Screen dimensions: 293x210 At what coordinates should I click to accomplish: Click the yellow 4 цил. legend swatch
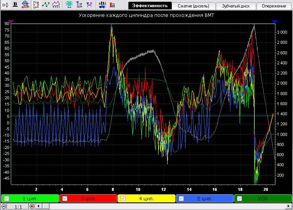click(146, 198)
